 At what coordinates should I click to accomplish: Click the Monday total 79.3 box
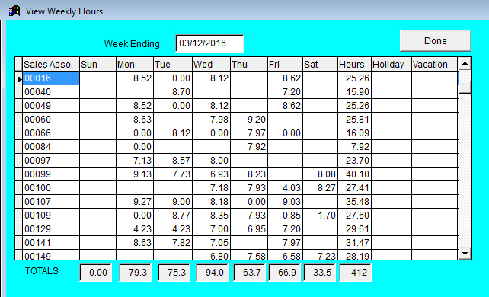pos(136,273)
